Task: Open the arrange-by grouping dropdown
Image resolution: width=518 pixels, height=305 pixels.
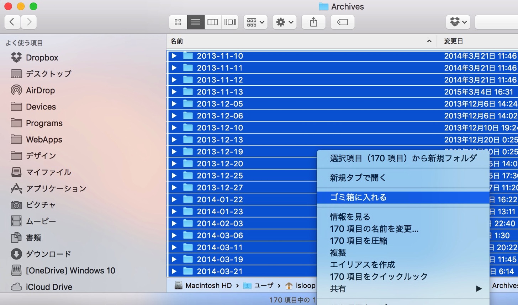Action: point(255,22)
